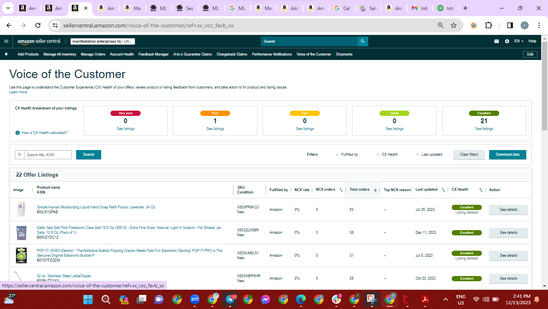Reload the page with browser refresh icon
This screenshot has width=548, height=309.
[x=38, y=25]
